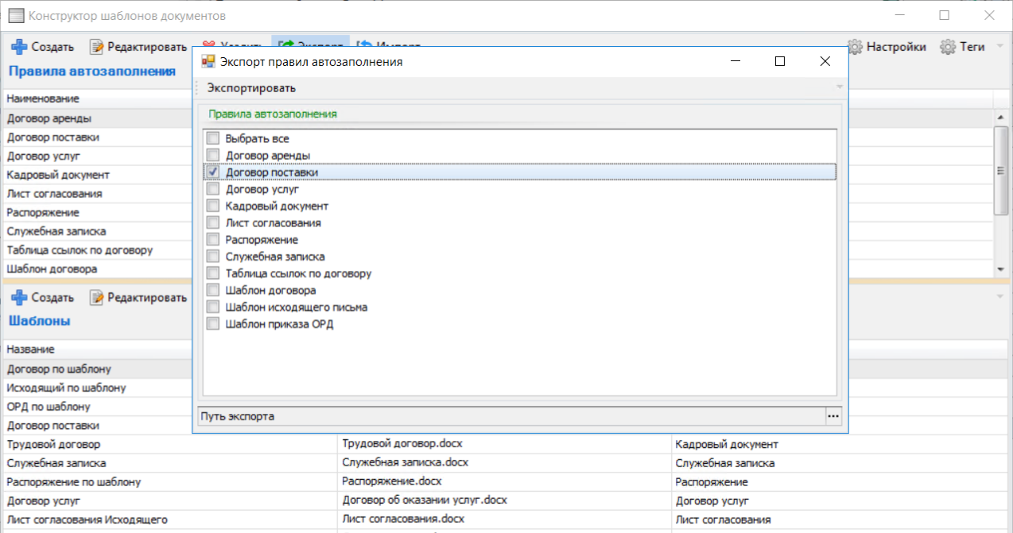Click the Теги gear icon
The image size is (1013, 533).
tap(948, 47)
